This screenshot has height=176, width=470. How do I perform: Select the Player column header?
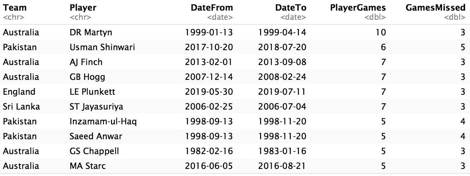click(x=83, y=8)
